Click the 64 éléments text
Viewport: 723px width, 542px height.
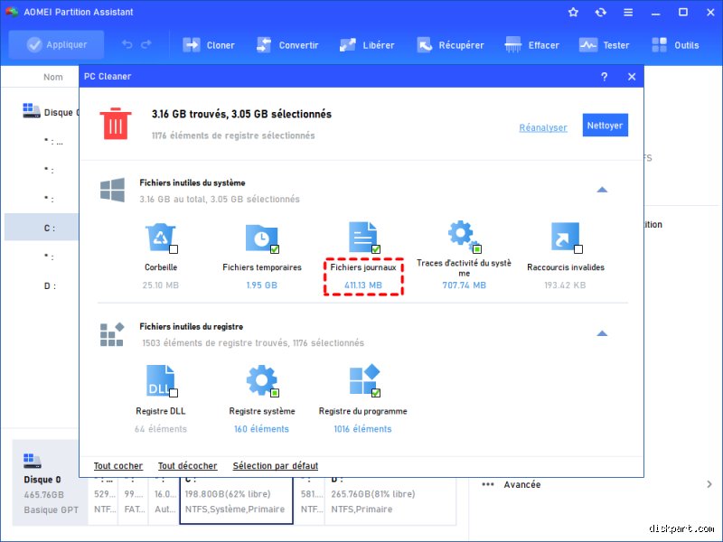pos(161,428)
